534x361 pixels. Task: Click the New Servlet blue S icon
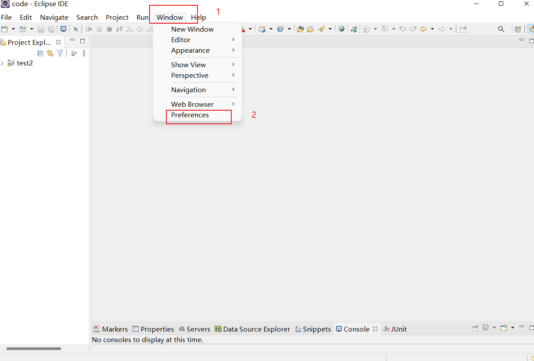point(280,29)
